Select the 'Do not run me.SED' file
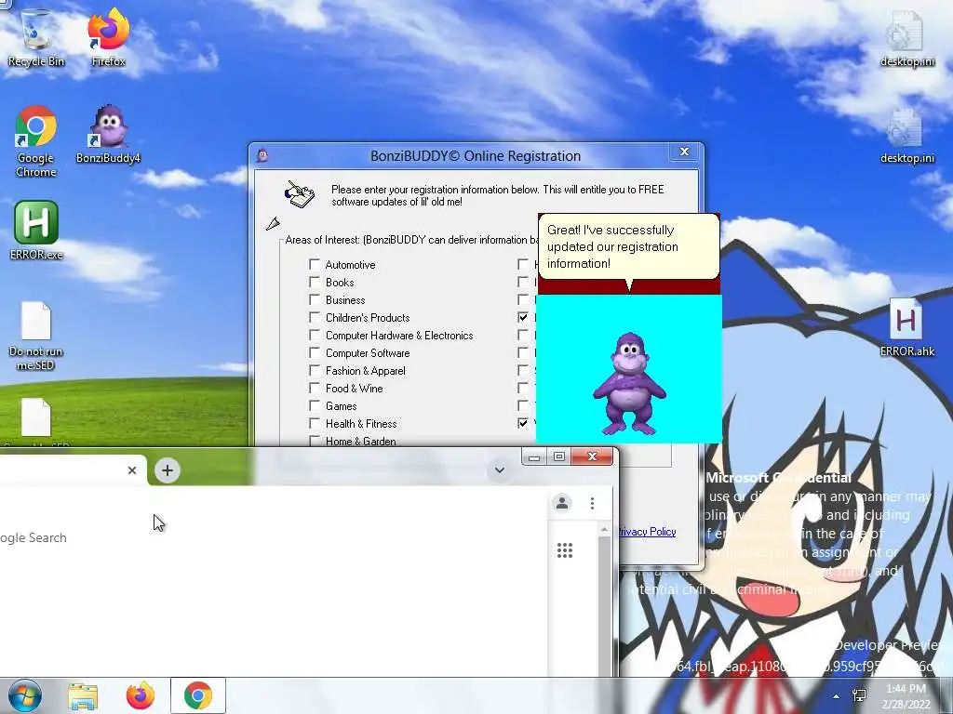This screenshot has width=953, height=714. point(36,335)
